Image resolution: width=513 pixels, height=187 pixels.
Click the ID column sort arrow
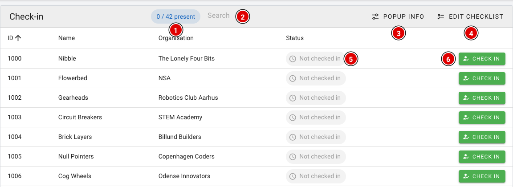(18, 38)
